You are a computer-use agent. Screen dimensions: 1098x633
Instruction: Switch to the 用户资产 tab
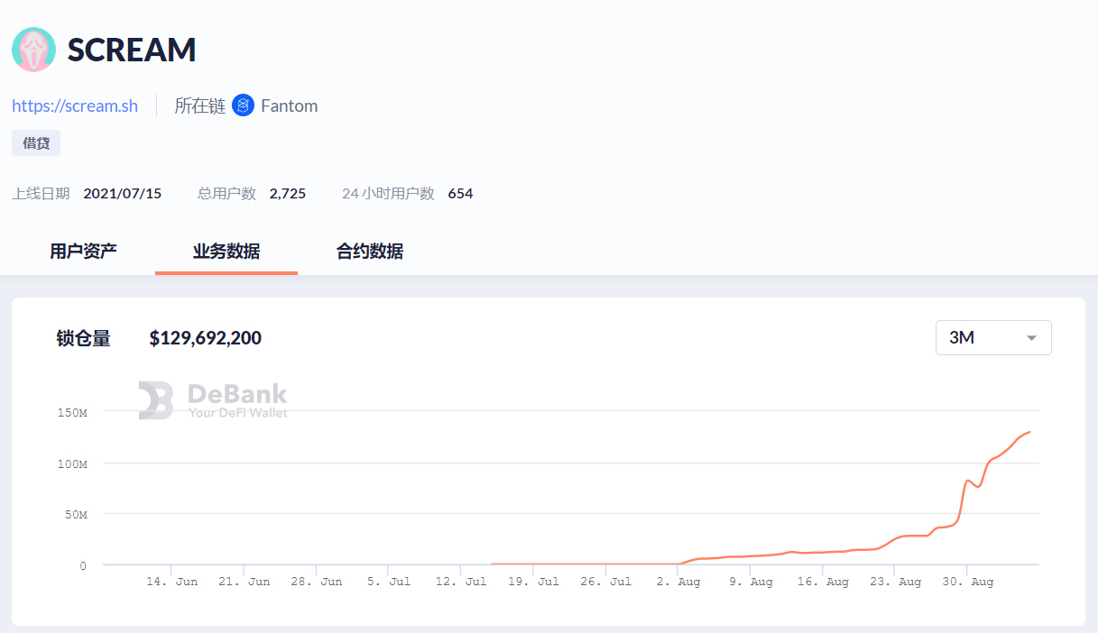pos(83,252)
